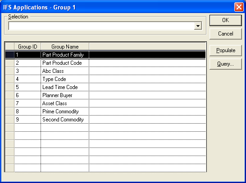This screenshot has width=246, height=183.
Task: Click the Cancel button
Action: pyautogui.click(x=225, y=34)
